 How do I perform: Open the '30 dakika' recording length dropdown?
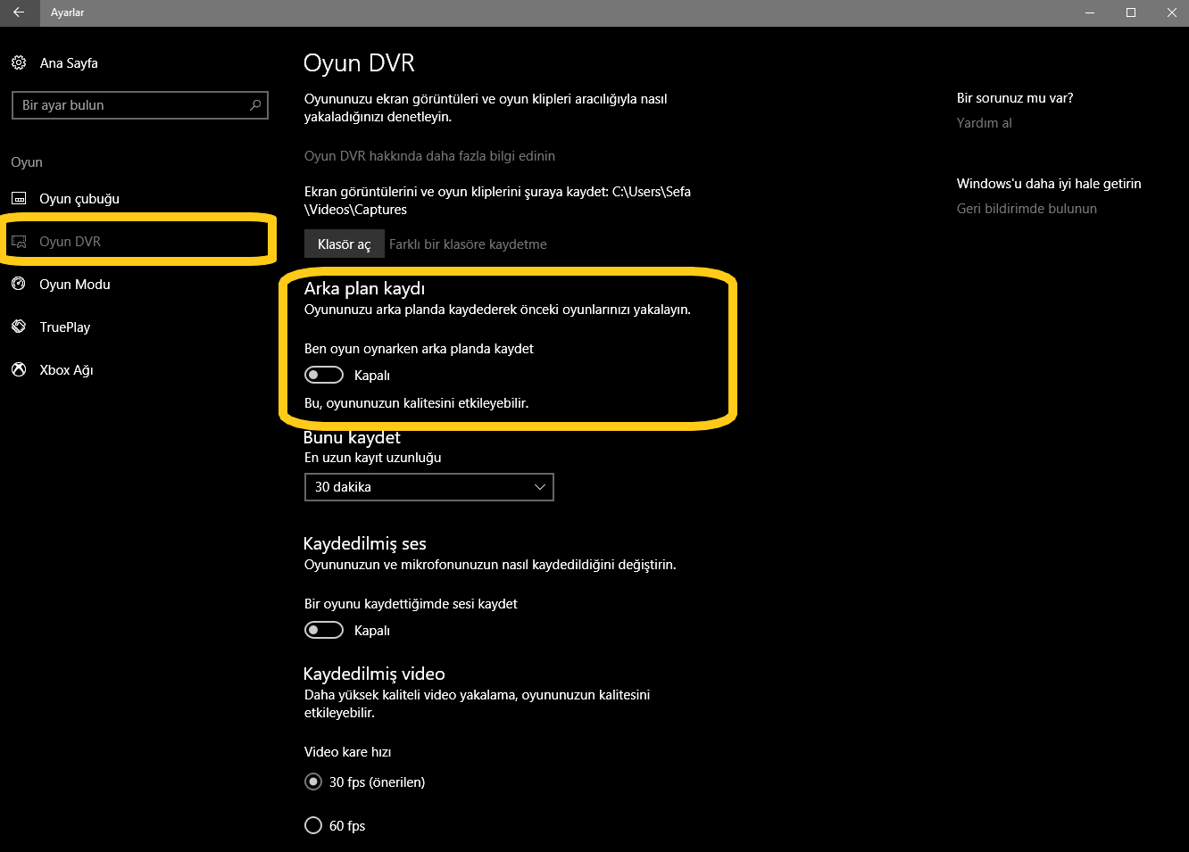point(429,487)
